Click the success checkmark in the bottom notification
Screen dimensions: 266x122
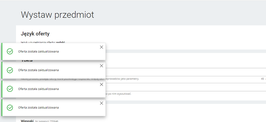pyautogui.click(x=10, y=108)
